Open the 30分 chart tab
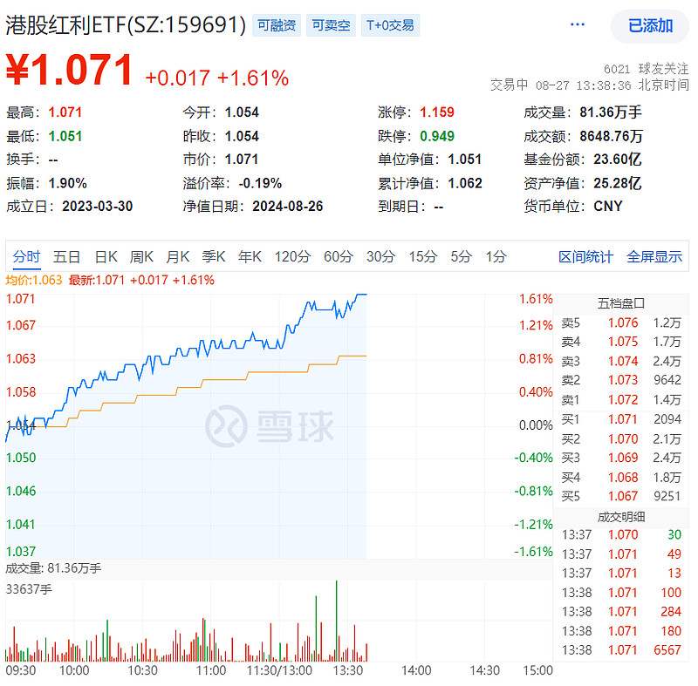Viewport: 698px width, 686px height. click(x=381, y=256)
